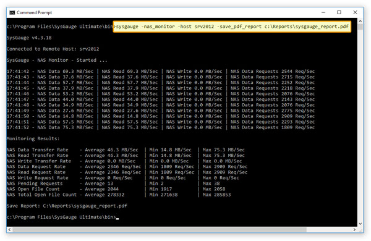Viewport: 371px width, 241px height.
Task: Click the 'NAS Write Transfer Rate' label
Action: point(39,161)
